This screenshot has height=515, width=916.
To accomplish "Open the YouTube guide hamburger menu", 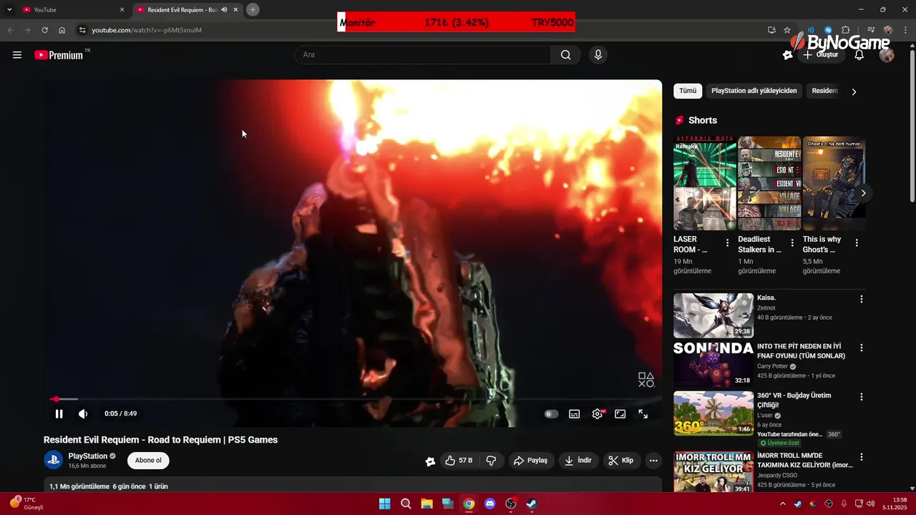I will pos(17,55).
